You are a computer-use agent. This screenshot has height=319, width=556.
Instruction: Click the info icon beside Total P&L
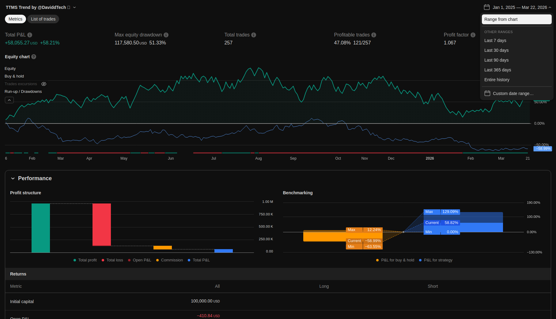point(30,35)
